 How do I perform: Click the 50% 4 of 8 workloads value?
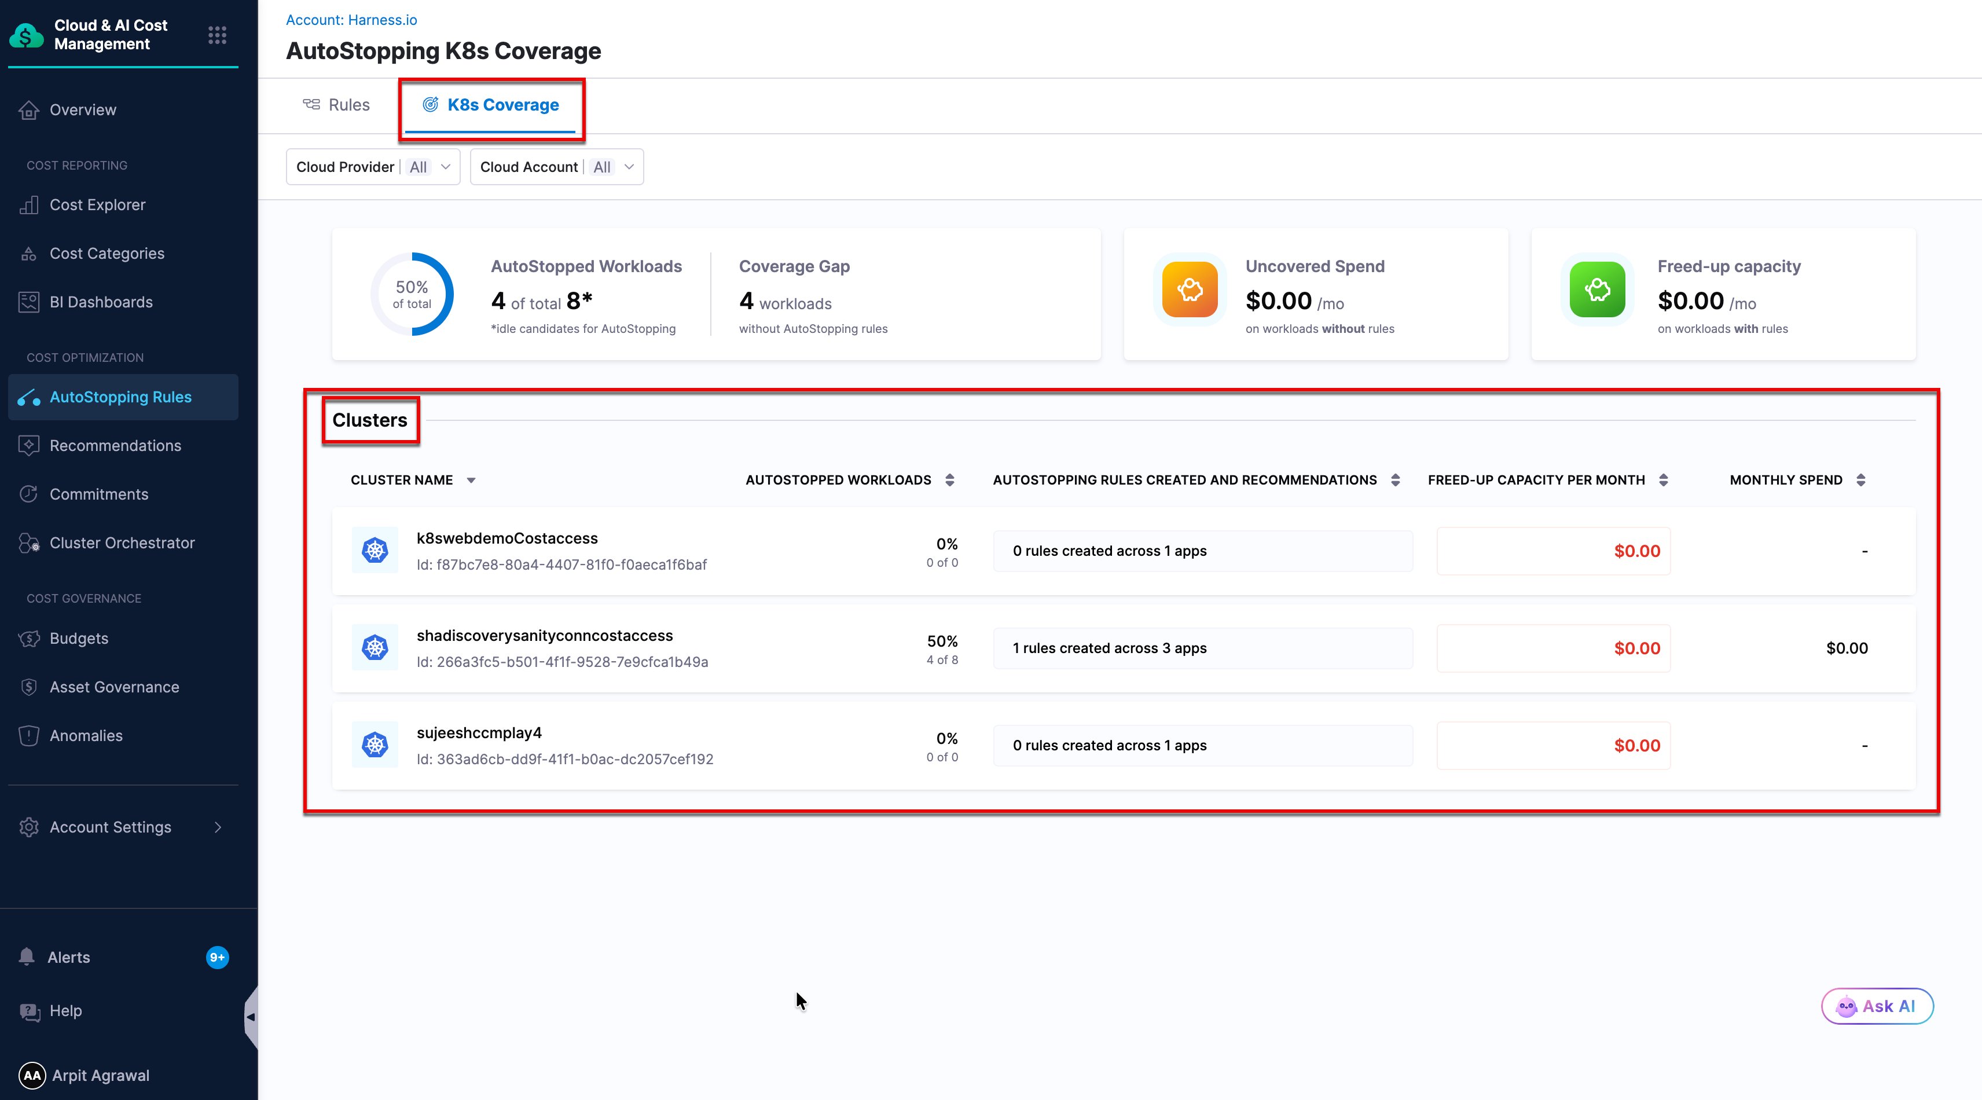click(x=942, y=649)
